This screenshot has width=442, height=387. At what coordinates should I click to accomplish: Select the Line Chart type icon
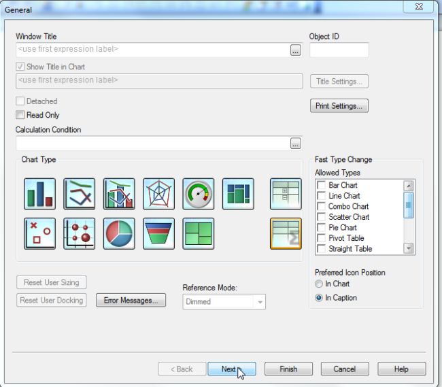[x=79, y=194]
